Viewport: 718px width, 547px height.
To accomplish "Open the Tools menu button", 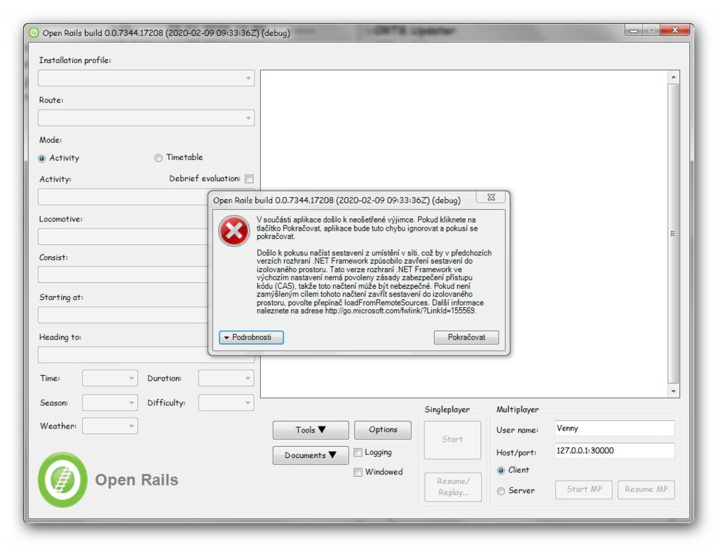I will click(x=311, y=430).
